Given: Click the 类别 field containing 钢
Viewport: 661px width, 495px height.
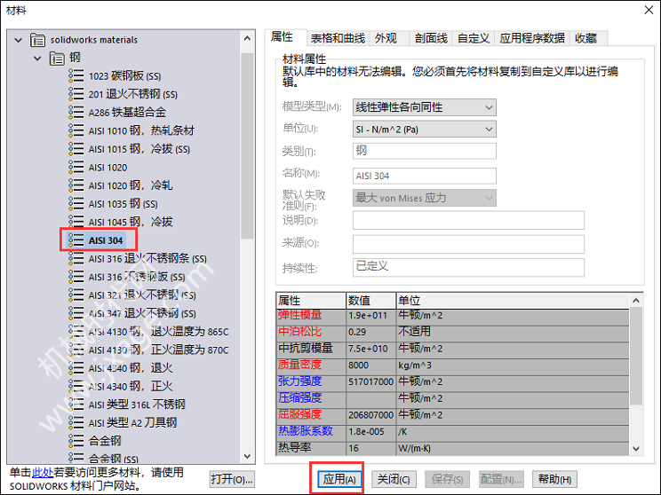Looking at the screenshot, I should coord(424,151).
